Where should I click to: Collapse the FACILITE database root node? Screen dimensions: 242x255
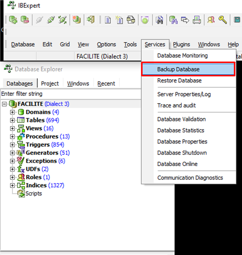click(4, 104)
